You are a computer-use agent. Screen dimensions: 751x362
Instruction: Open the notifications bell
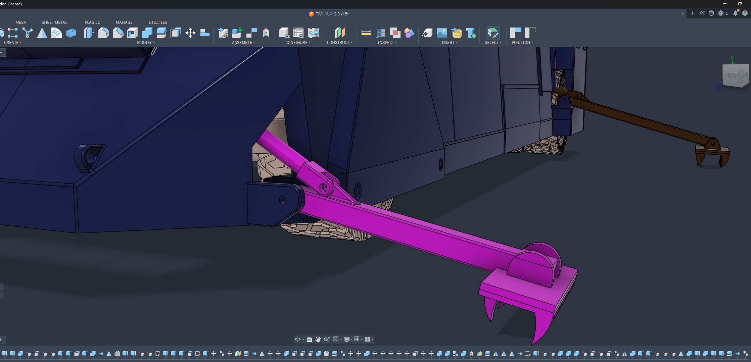click(735, 13)
